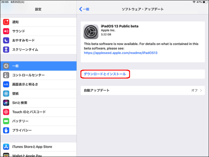This screenshot has height=157, width=209.
Task: Expand the Automatic Updates (自動アップデート) row chevron
Action: pos(201,91)
